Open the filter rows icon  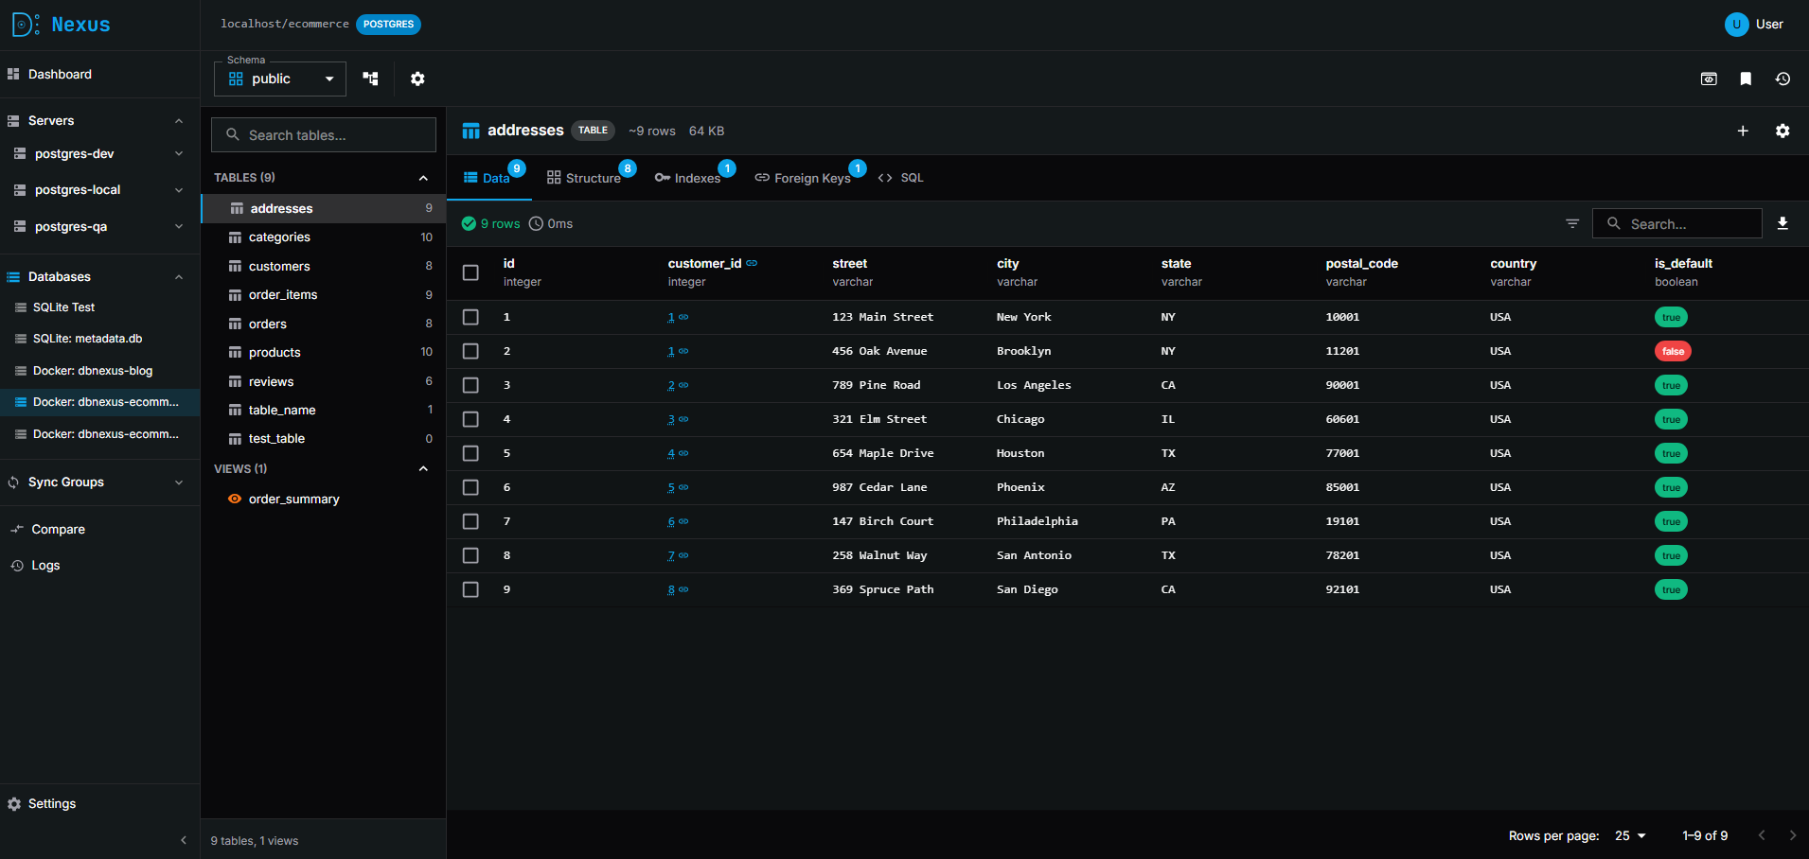tap(1572, 223)
